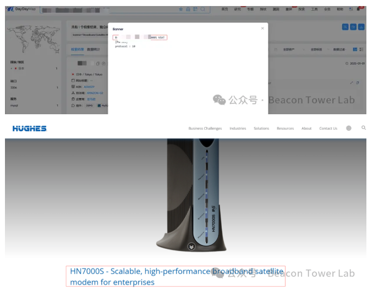Open the 数据过滤 dropdown
The height and width of the screenshot is (301, 373).
click(x=339, y=49)
